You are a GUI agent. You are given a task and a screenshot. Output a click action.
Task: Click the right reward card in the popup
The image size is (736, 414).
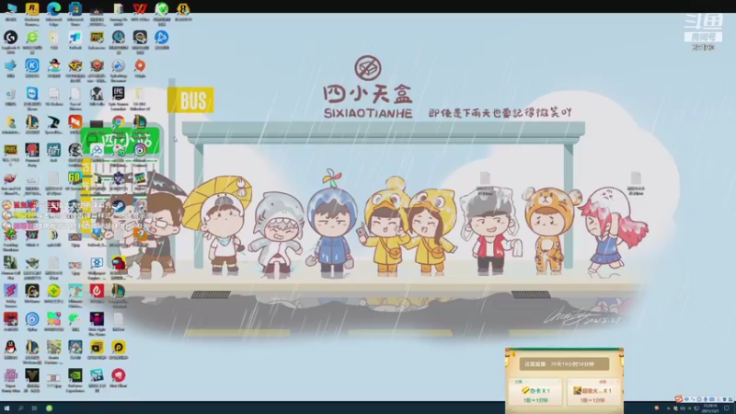coord(592,392)
